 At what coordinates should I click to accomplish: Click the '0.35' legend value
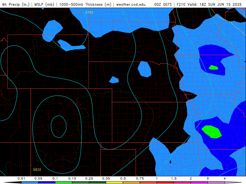coord(106,178)
